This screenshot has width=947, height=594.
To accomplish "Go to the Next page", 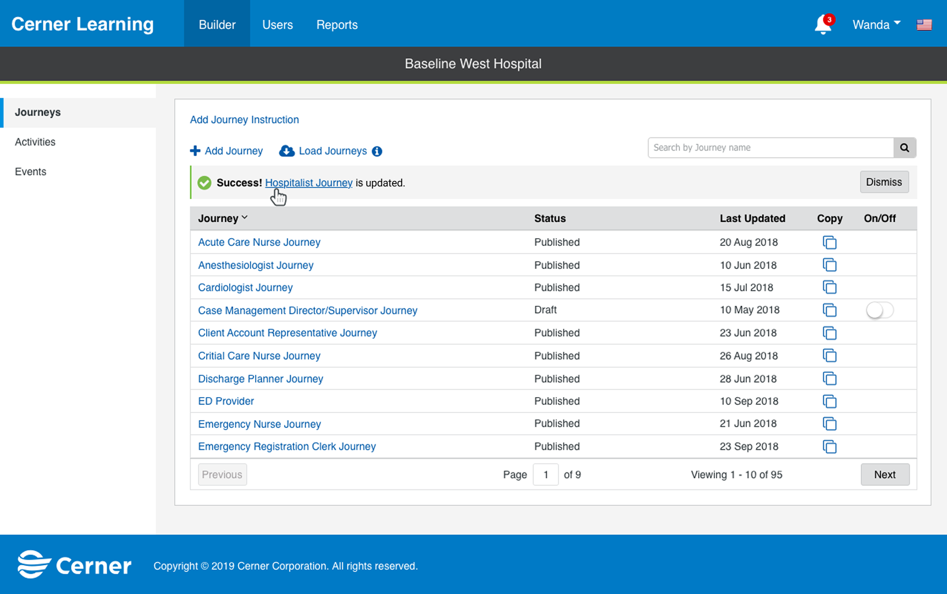I will pos(885,474).
